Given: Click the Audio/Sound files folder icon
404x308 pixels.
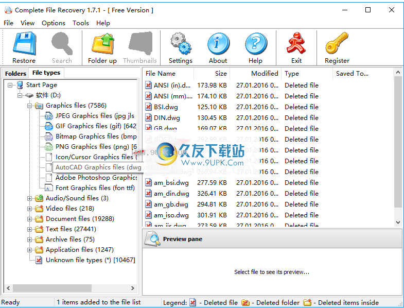Looking at the screenshot, I should tap(39, 198).
